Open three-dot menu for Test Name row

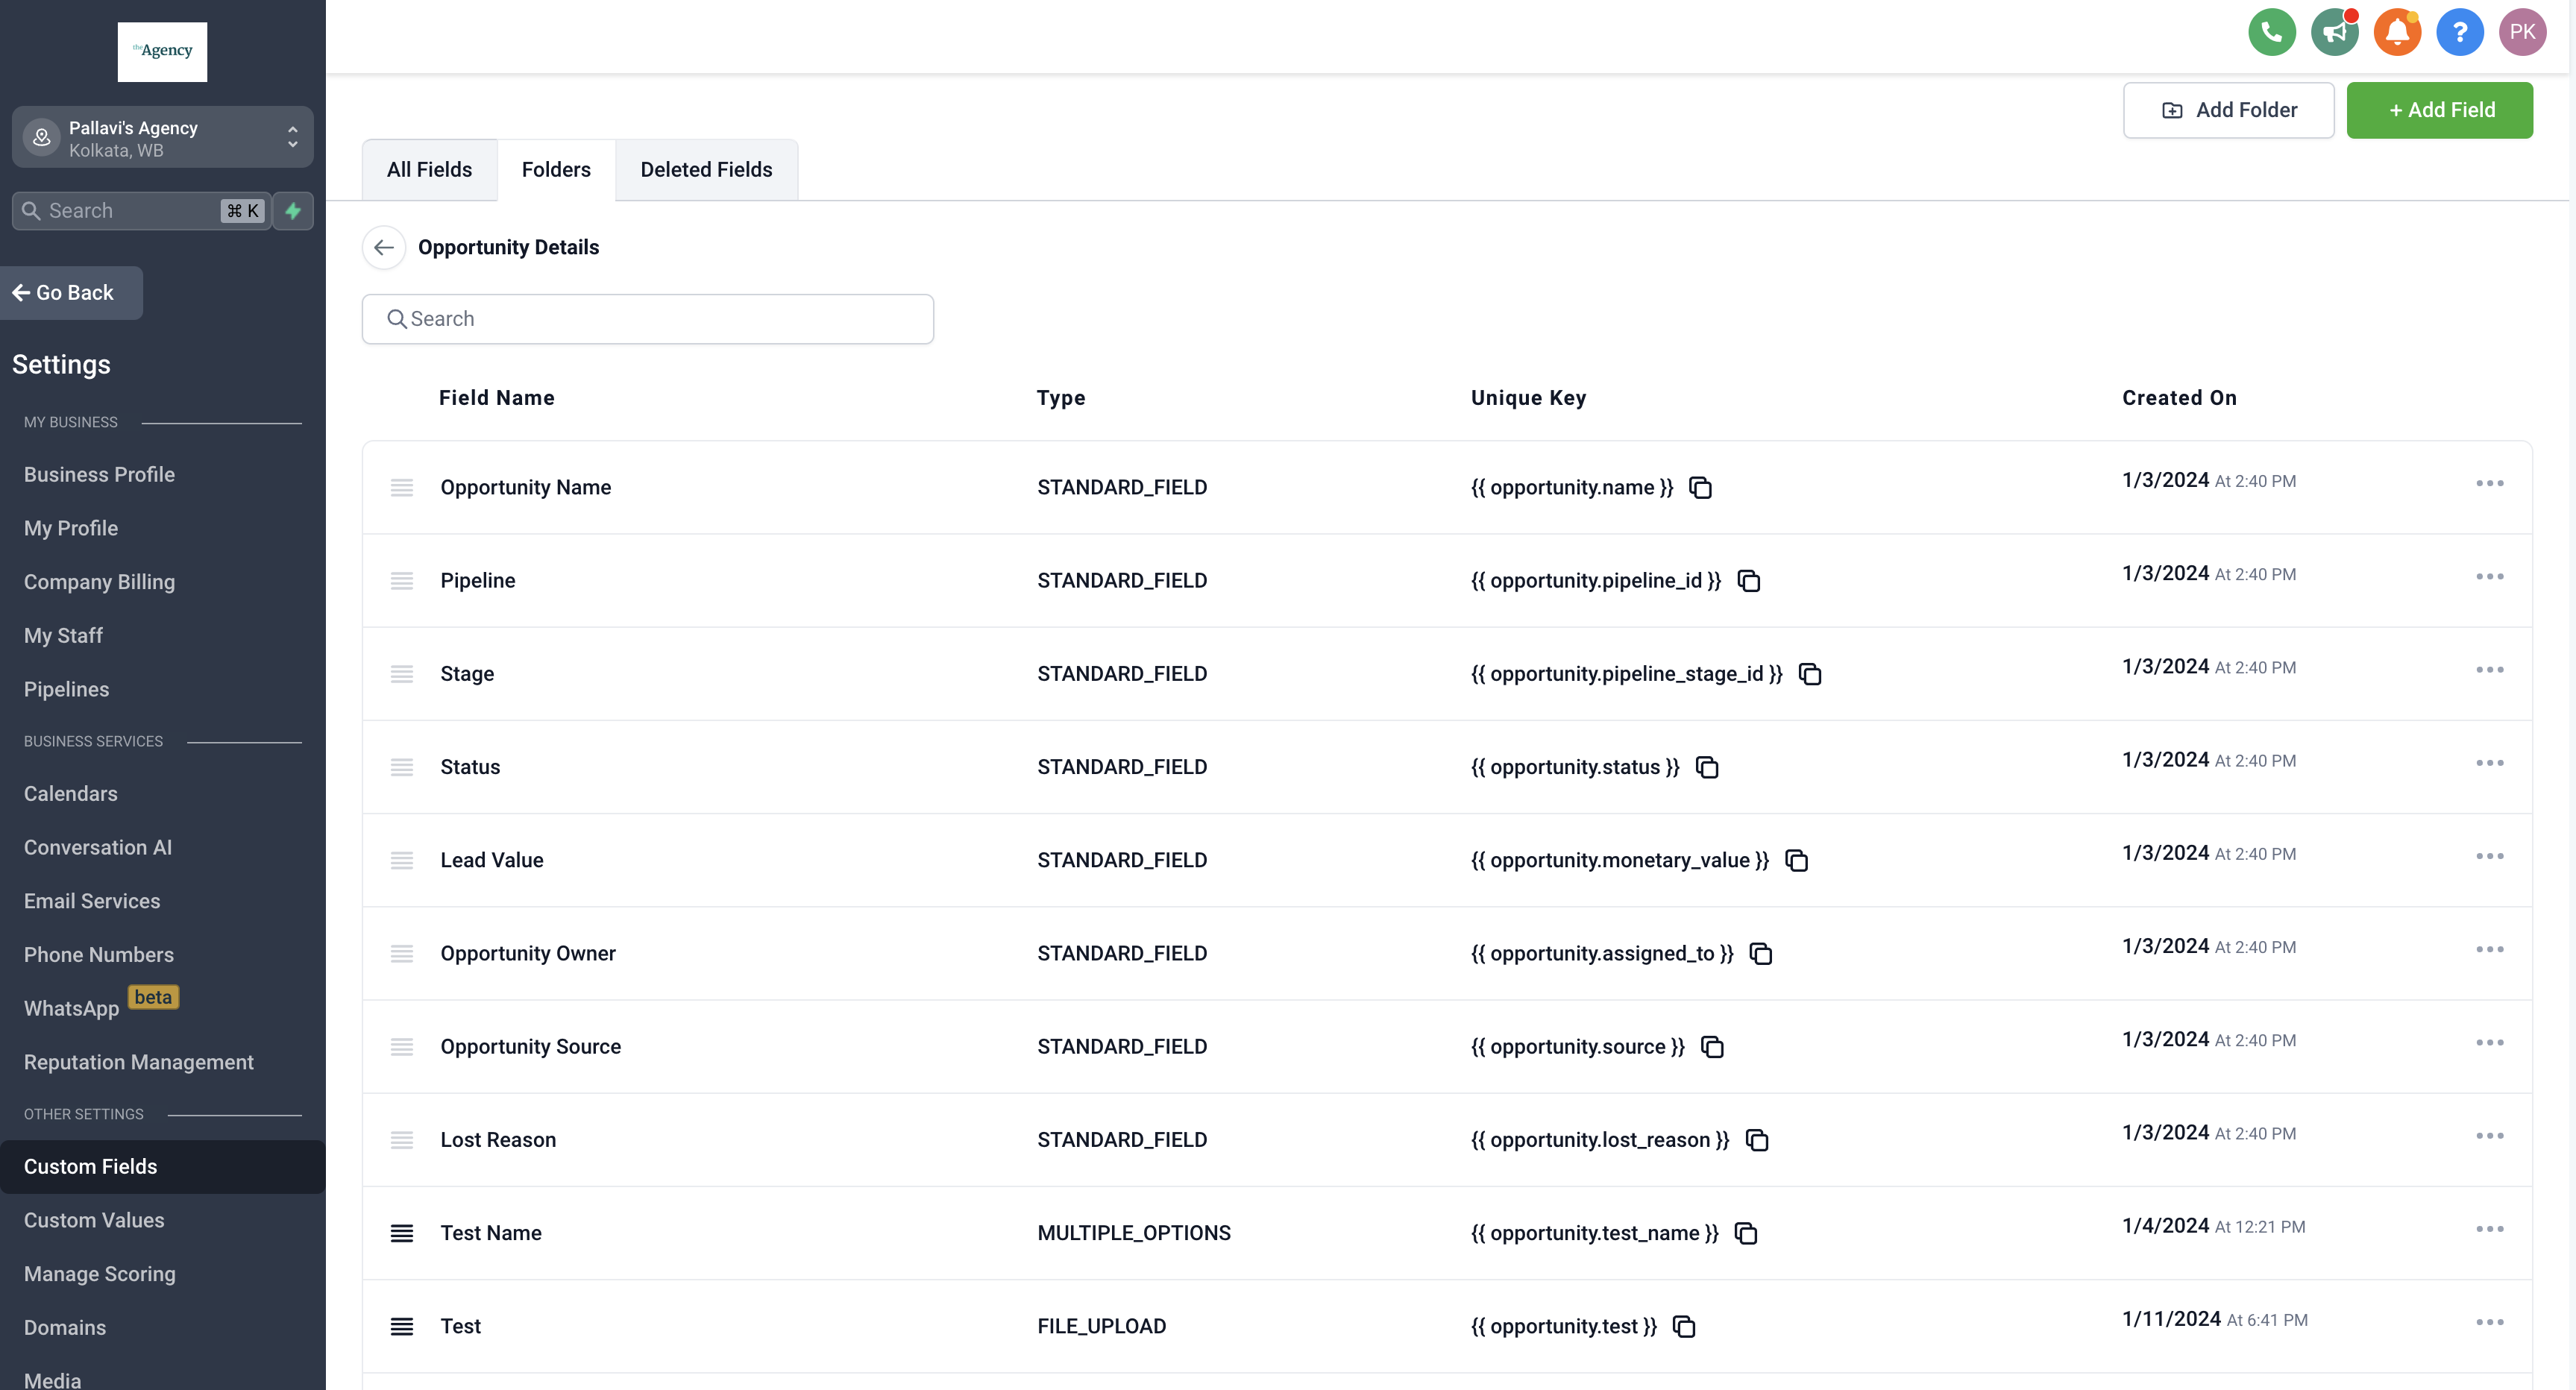pos(2489,1229)
